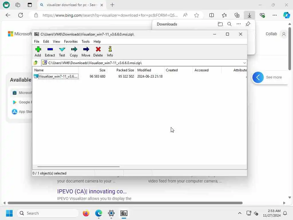Open Edge split screen view

coord(211,15)
